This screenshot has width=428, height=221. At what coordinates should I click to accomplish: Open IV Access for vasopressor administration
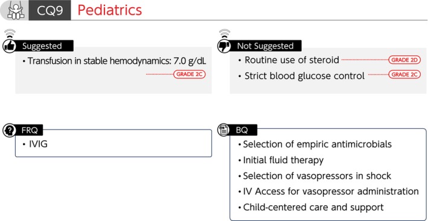click(x=331, y=191)
